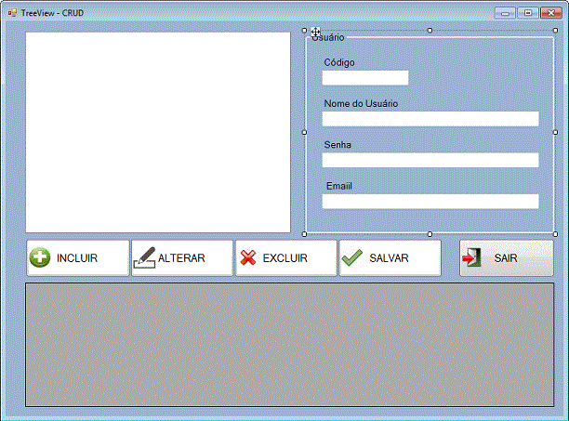Viewport: 569px width, 421px height.
Task: Click the Código label text
Action: pos(339,63)
